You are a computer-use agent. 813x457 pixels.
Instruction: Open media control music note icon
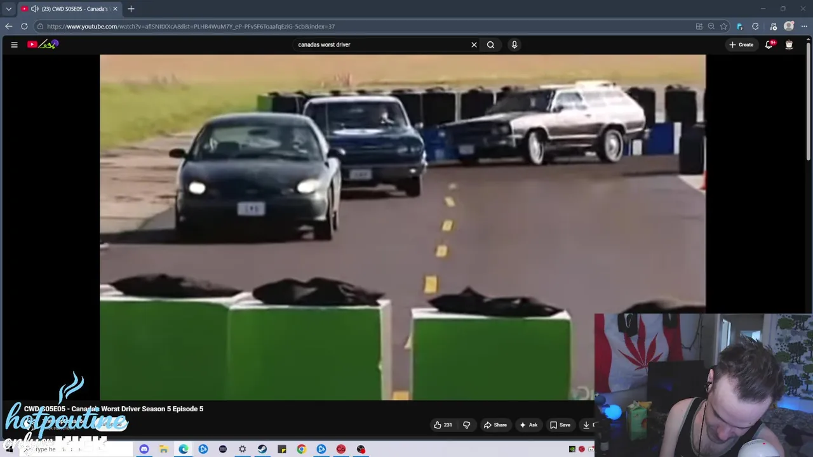pyautogui.click(x=773, y=26)
